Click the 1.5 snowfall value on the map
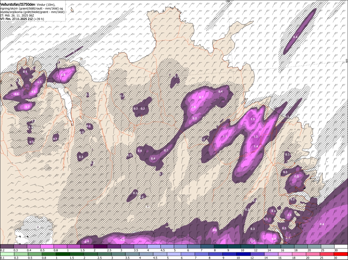This screenshot has height=260, width=348. tap(253, 119)
